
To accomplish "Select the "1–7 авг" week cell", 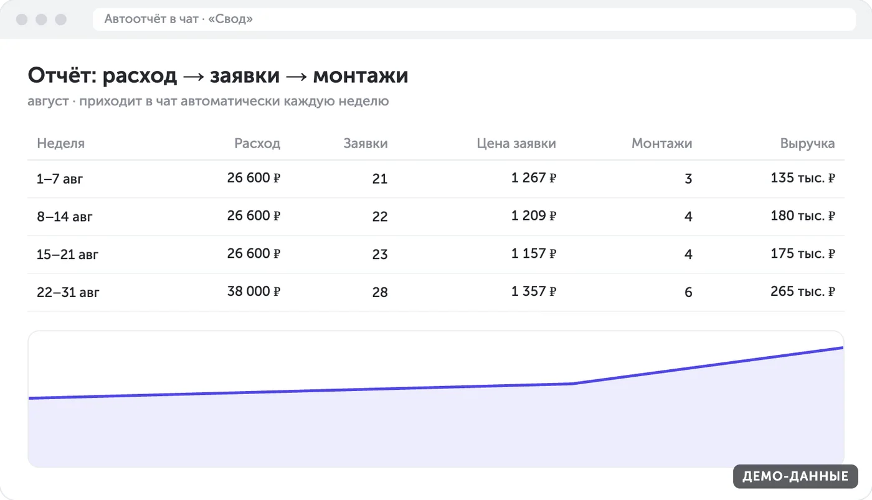I will [x=60, y=179].
